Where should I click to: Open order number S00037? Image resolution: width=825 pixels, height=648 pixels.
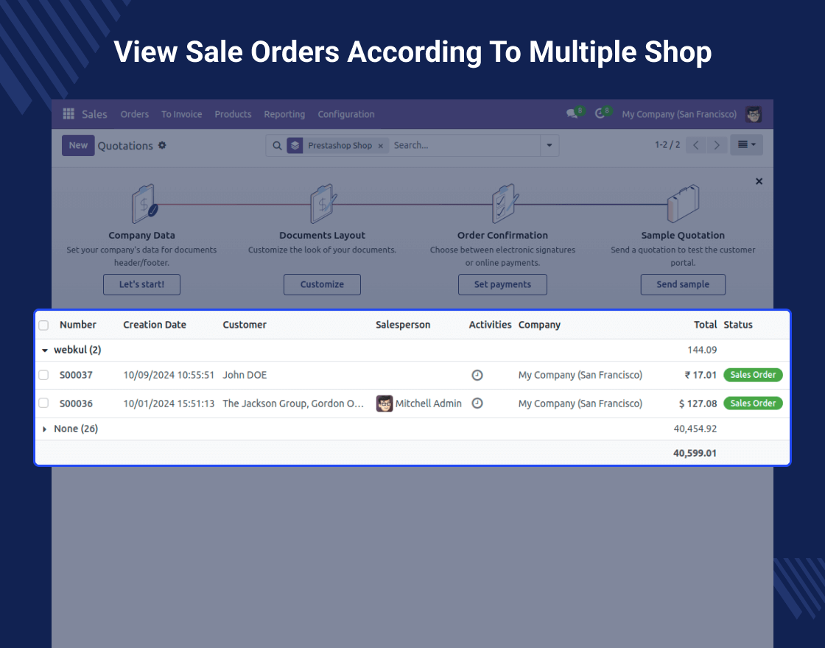76,375
